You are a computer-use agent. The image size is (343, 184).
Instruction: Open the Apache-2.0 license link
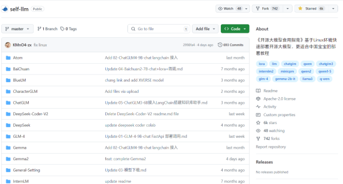[x=279, y=99]
